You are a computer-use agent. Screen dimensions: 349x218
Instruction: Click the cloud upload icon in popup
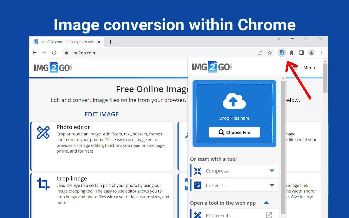234,101
